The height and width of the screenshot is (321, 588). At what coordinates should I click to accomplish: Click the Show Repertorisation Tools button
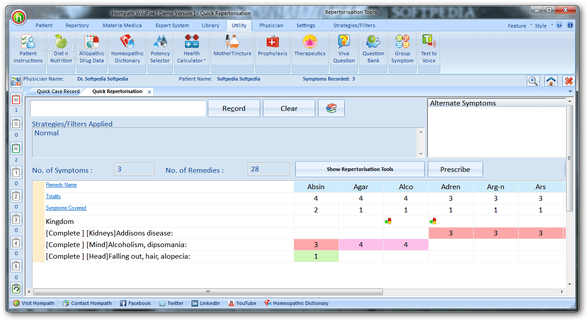359,169
